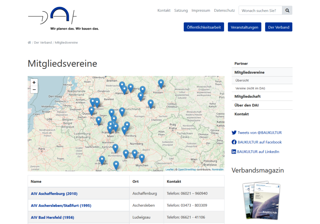Click the Verbandsmagazin heading

pyautogui.click(x=258, y=170)
